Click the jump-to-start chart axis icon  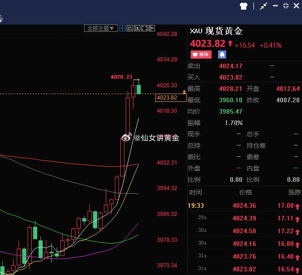tap(130, 29)
